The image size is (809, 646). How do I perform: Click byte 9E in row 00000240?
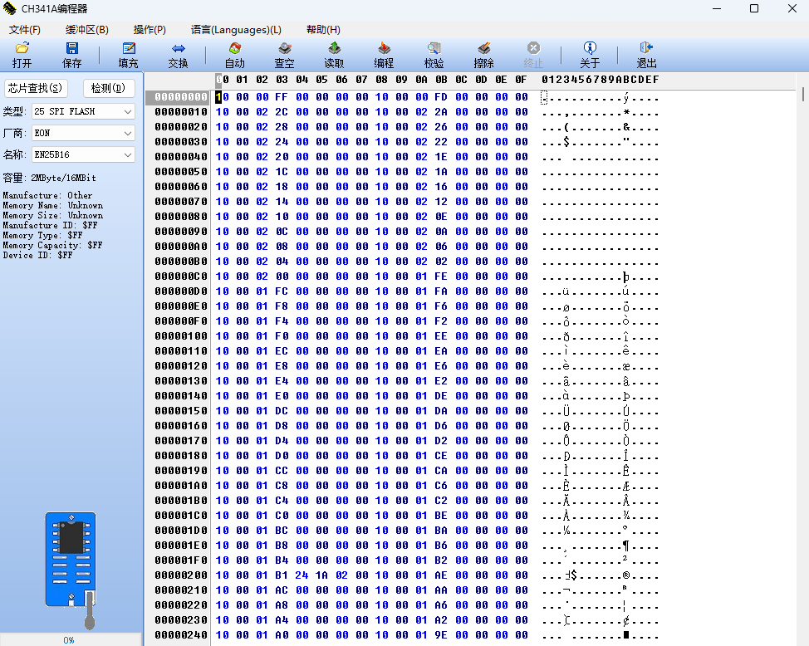coord(440,635)
